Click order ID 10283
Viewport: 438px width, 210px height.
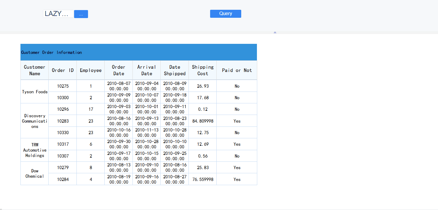click(x=63, y=121)
